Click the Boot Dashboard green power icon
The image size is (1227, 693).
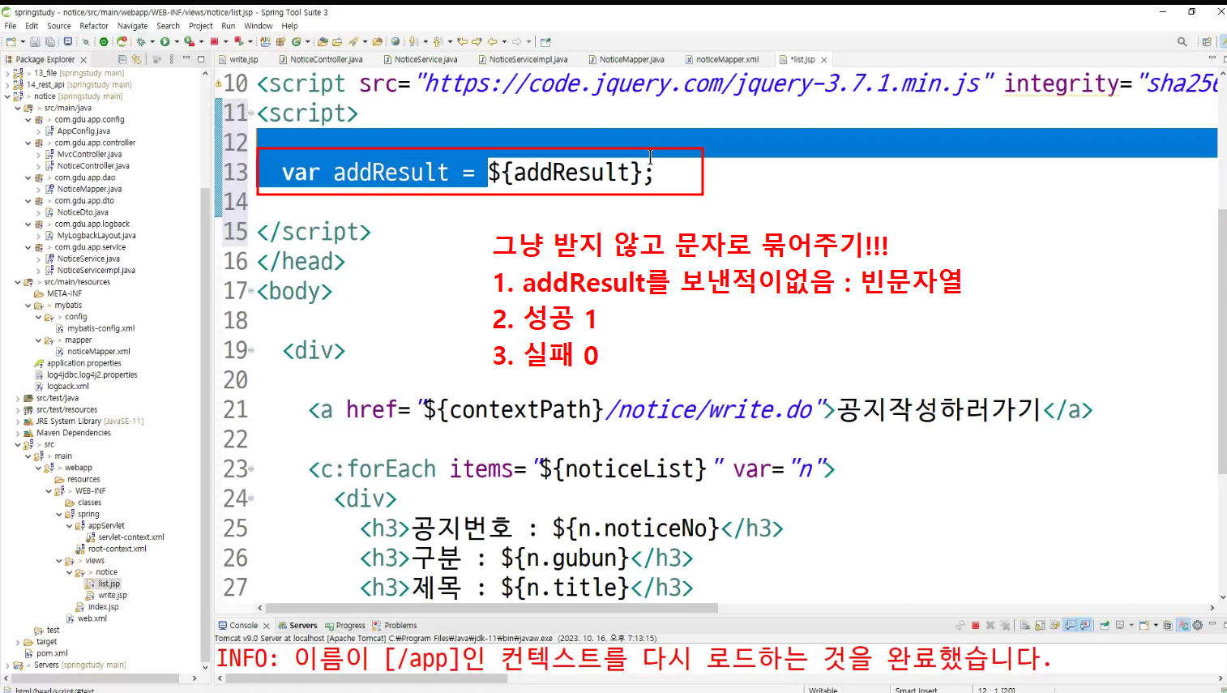104,42
